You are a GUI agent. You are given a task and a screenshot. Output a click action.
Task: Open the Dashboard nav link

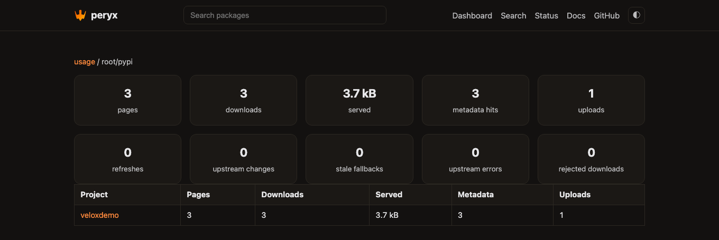tap(472, 16)
